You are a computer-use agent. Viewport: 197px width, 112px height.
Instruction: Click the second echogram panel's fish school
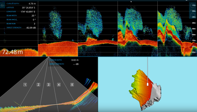click(55, 24)
